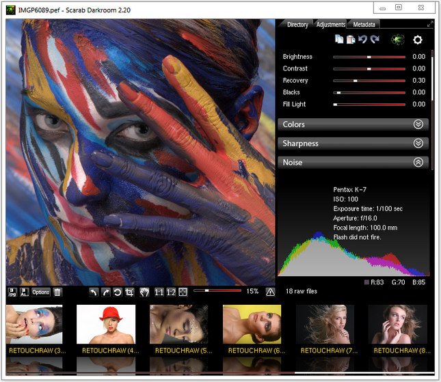The width and height of the screenshot is (441, 382).
Task: Click the green scarab beetle icon
Action: pyautogui.click(x=397, y=40)
